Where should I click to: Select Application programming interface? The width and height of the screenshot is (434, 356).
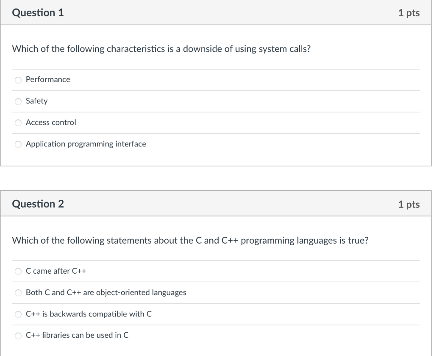[18, 144]
